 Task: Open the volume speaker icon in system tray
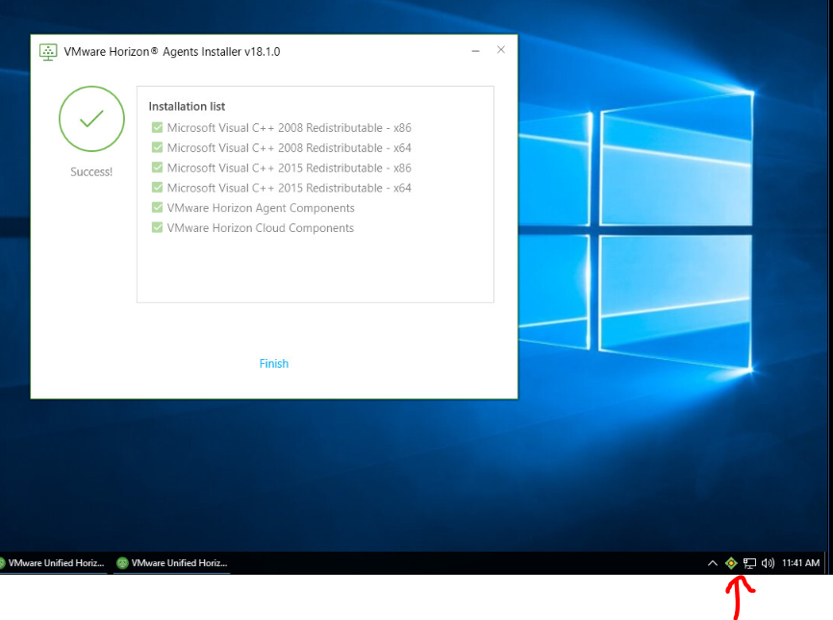[x=767, y=563]
